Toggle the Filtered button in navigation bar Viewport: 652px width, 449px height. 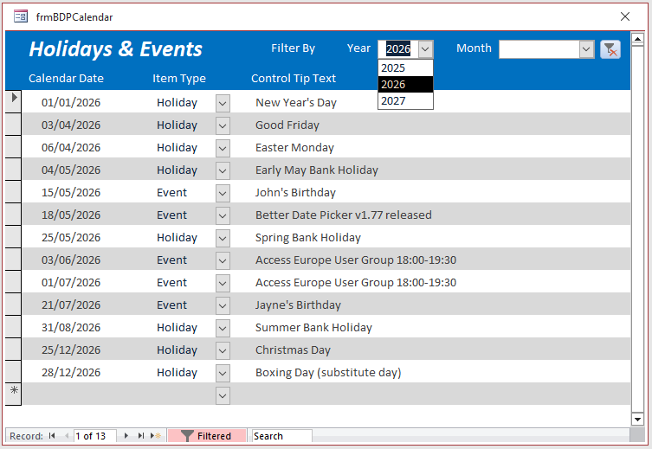pos(207,436)
